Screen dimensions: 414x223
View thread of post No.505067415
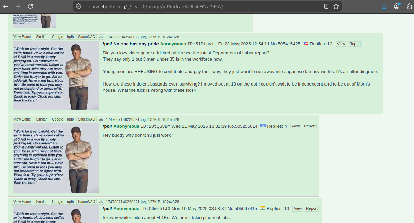(298, 209)
